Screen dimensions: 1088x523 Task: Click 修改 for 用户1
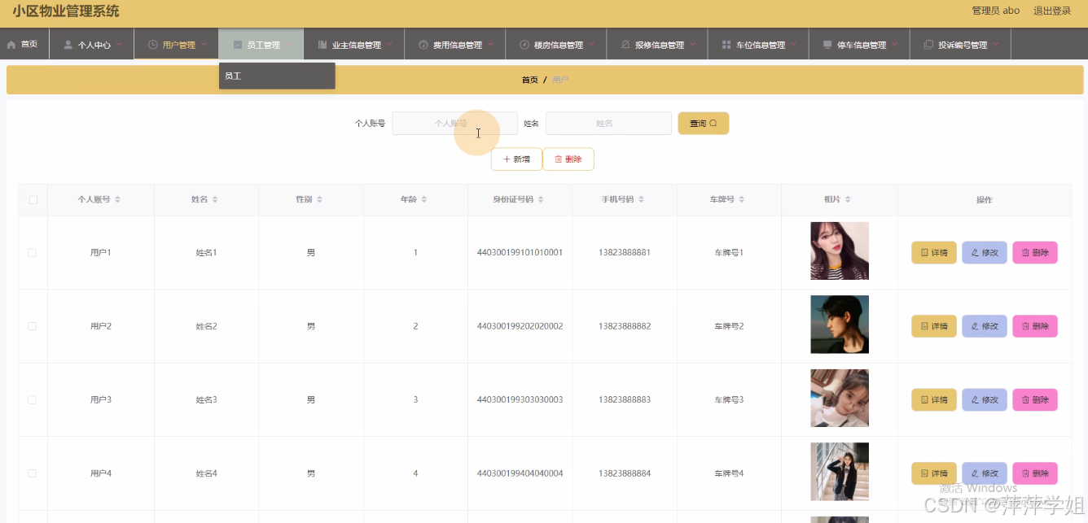pyautogui.click(x=985, y=253)
